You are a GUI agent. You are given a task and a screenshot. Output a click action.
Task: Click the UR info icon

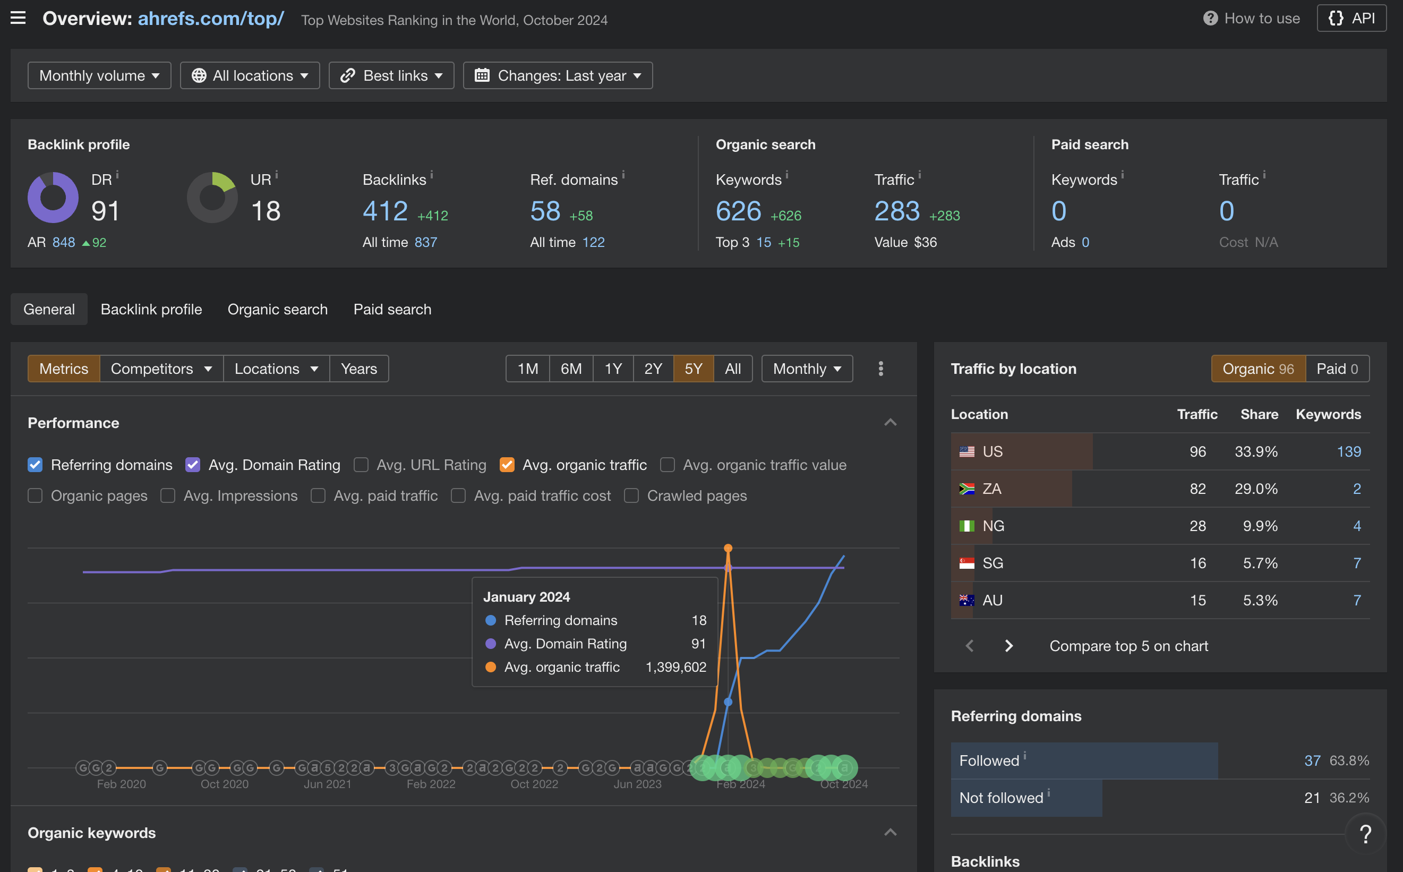coord(277,174)
